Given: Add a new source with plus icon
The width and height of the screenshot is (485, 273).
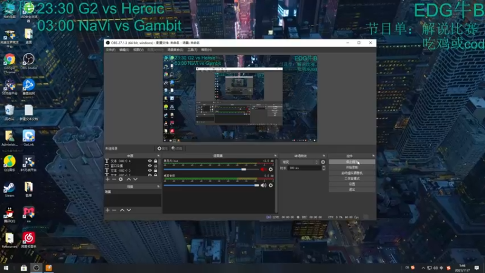Looking at the screenshot, I should click(108, 179).
